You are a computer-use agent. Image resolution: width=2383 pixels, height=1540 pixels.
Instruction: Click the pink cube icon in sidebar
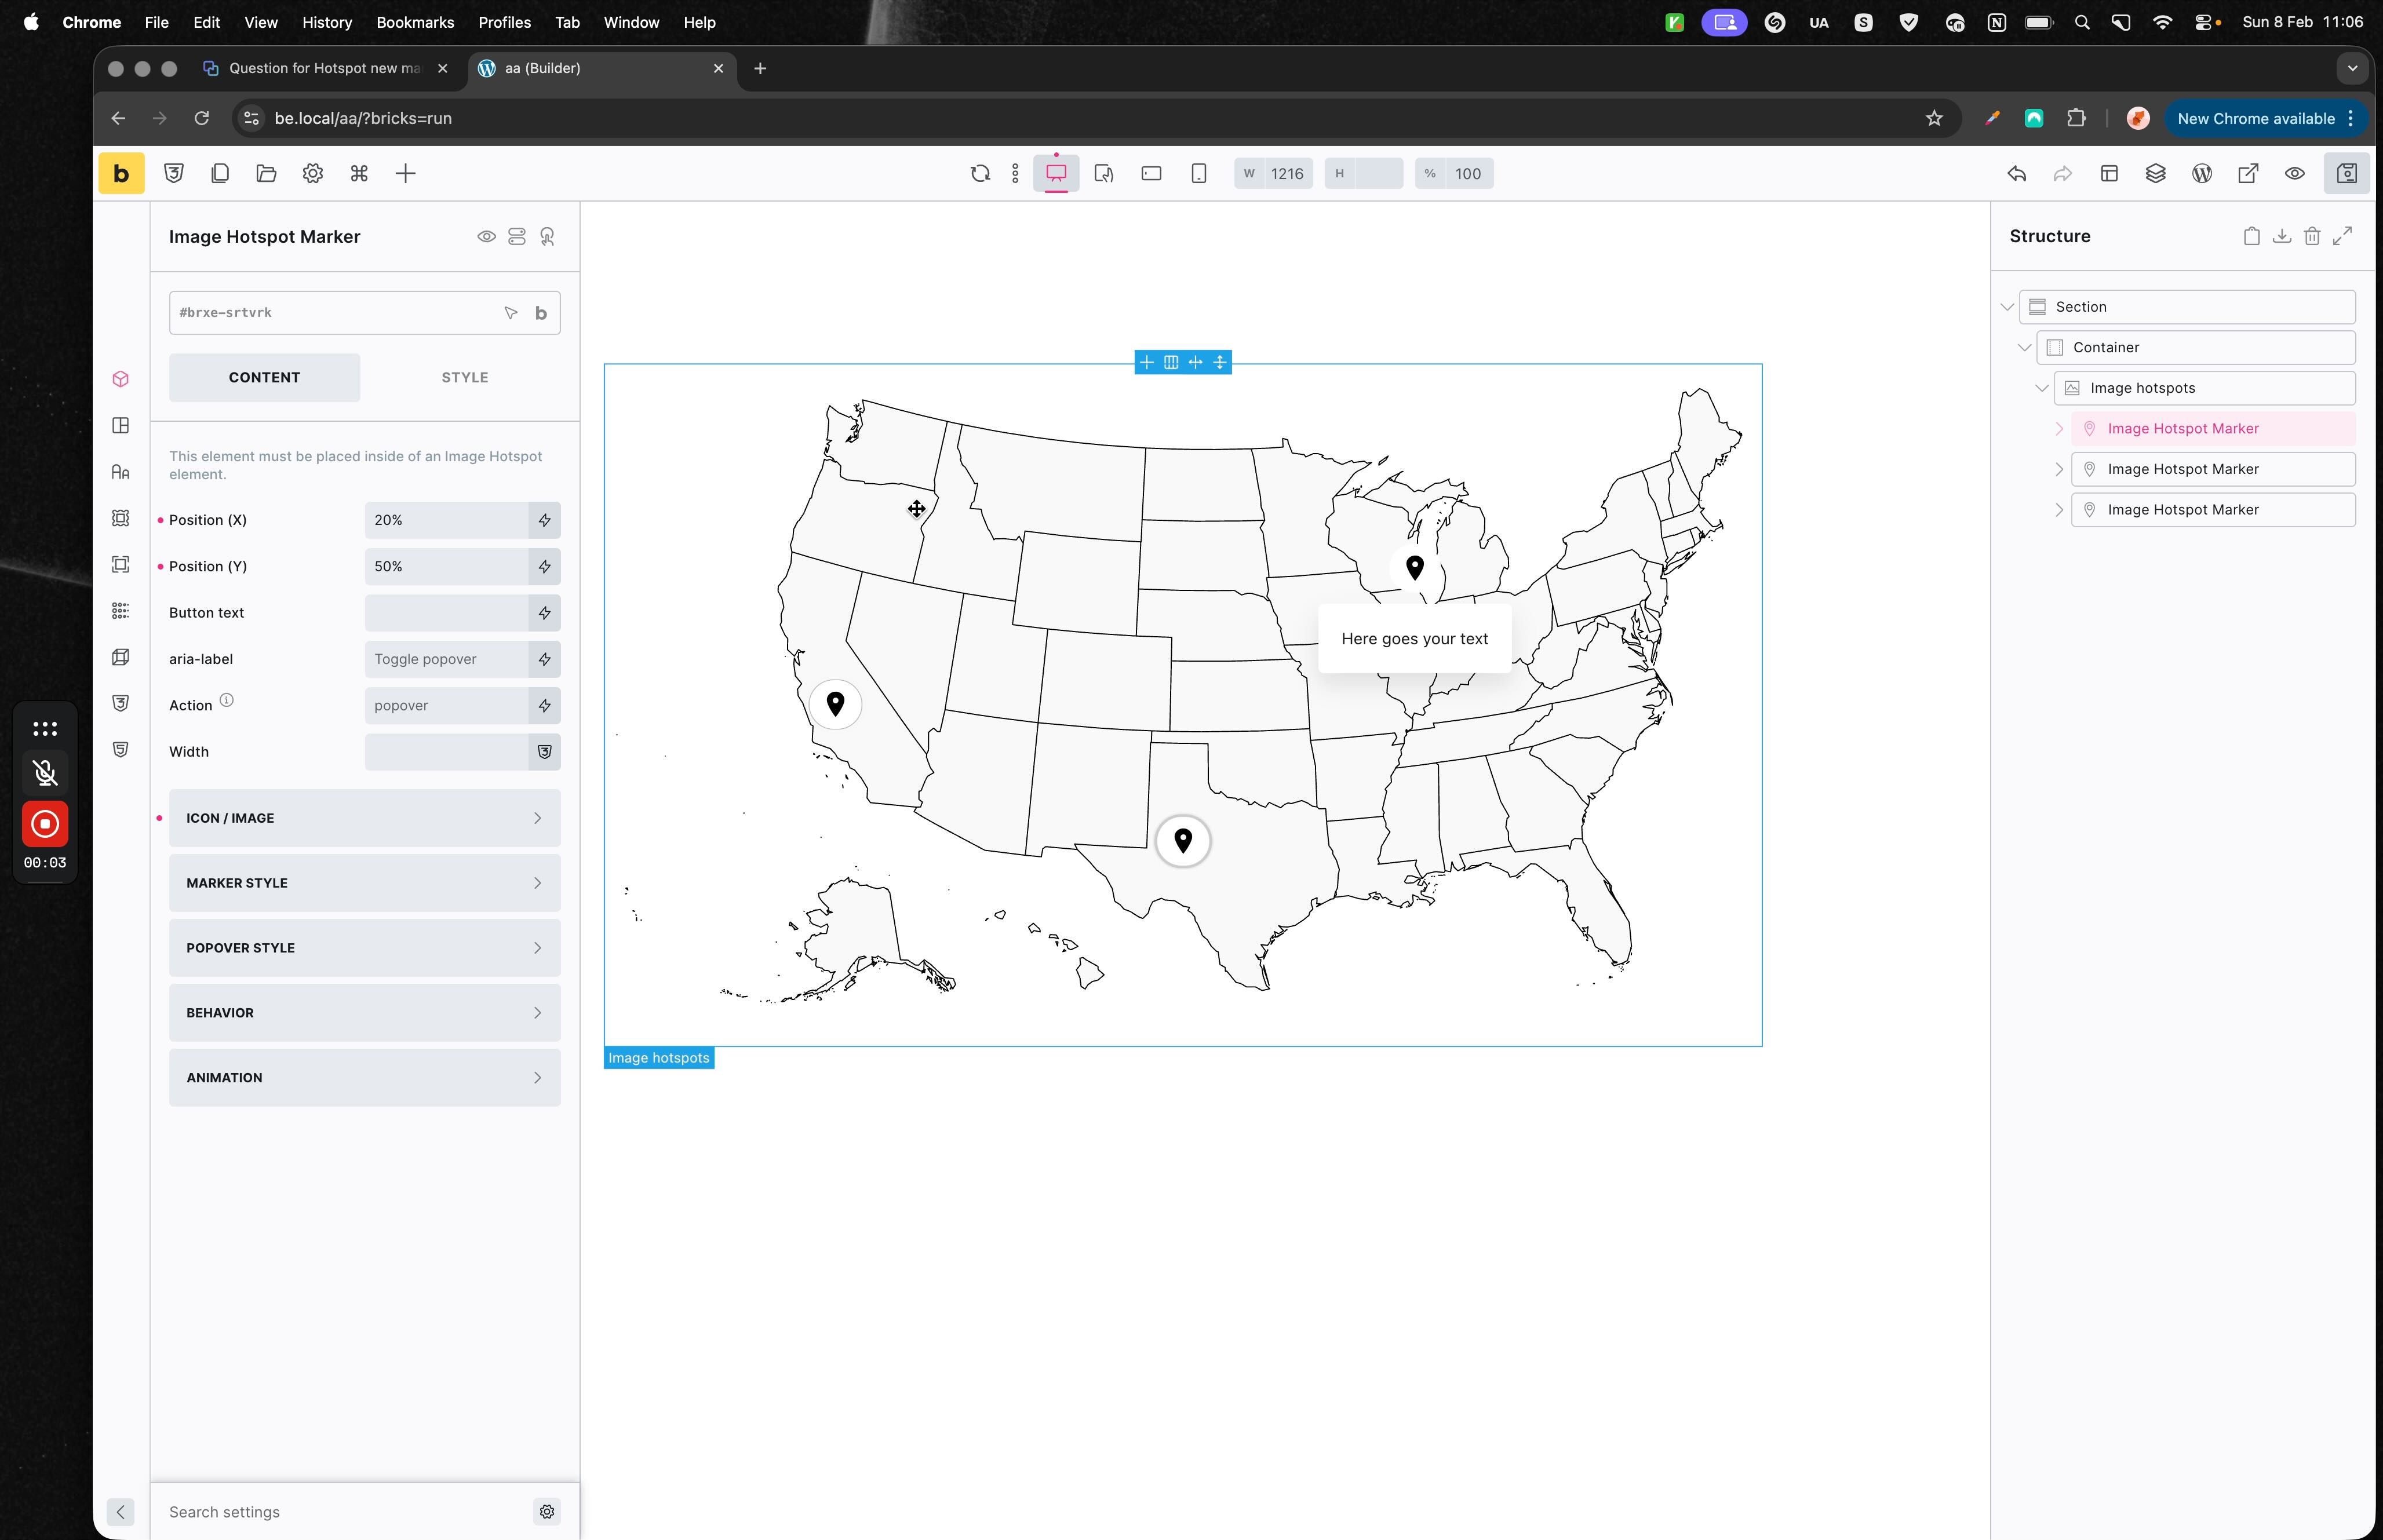tap(121, 379)
